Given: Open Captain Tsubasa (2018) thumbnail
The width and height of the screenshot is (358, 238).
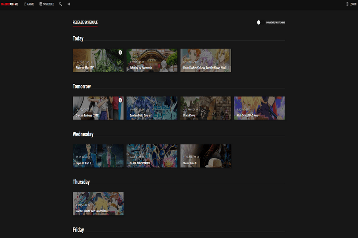Looking at the screenshot, I should (x=98, y=108).
